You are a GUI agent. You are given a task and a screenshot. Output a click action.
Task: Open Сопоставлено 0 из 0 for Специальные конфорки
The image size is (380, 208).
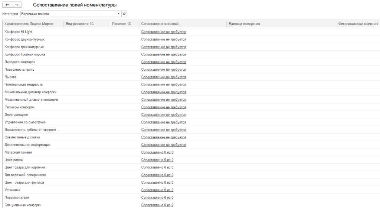coord(157,205)
